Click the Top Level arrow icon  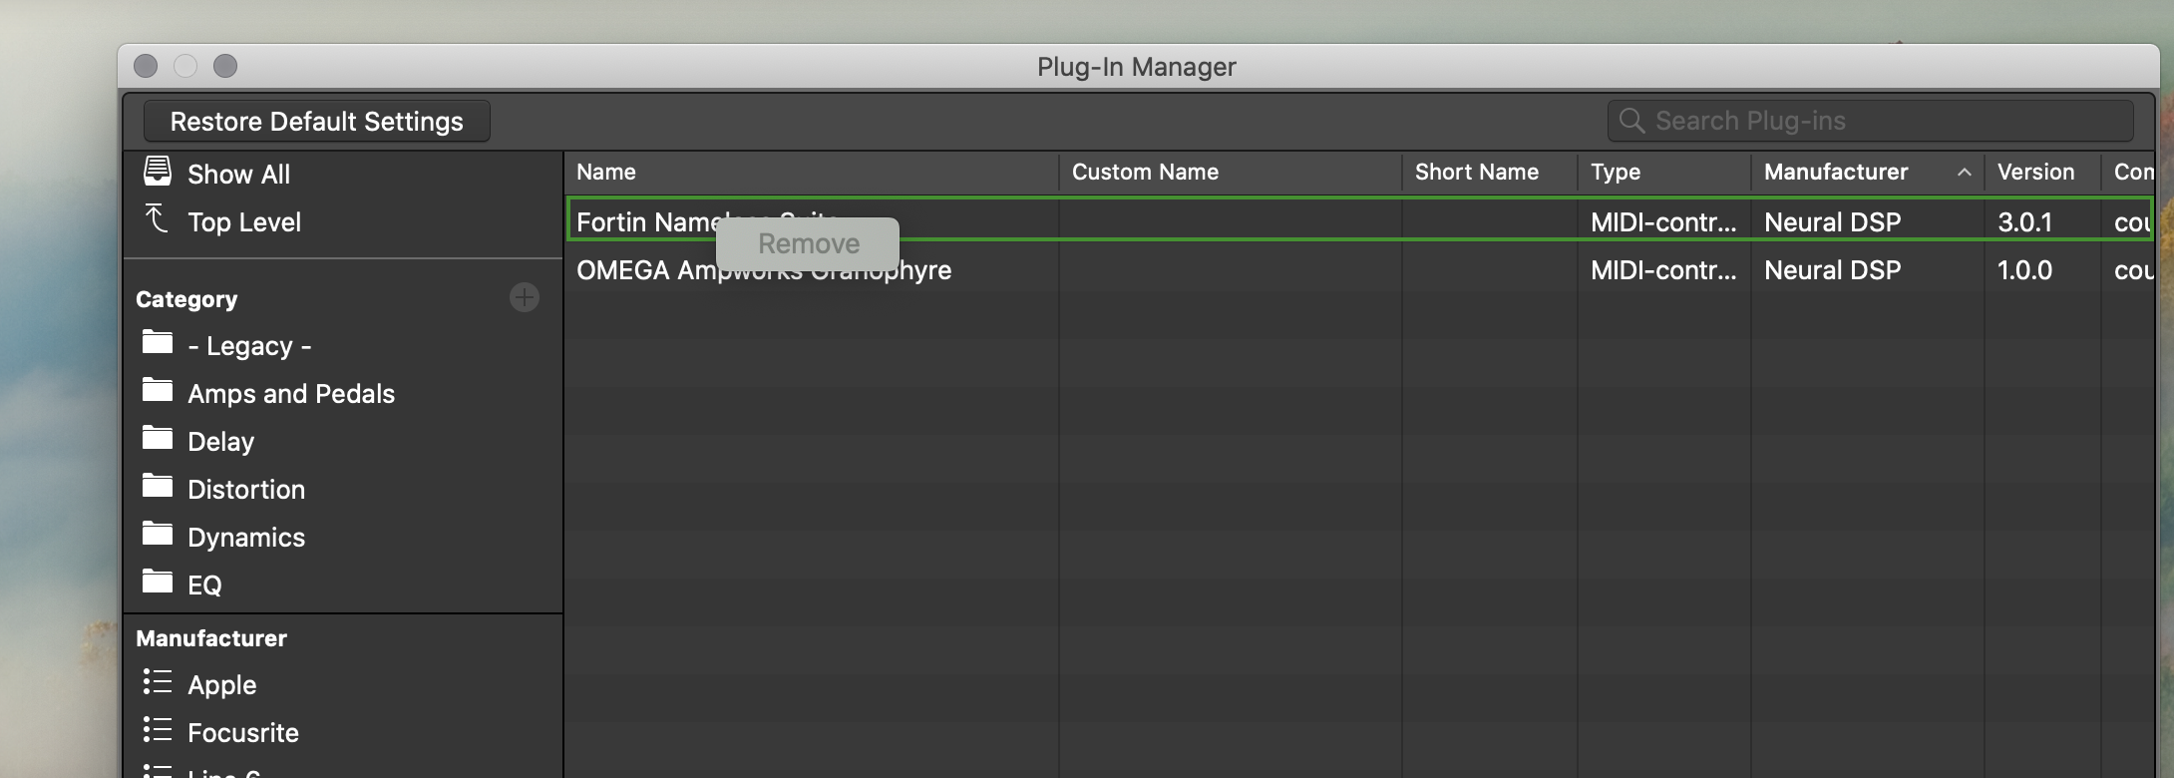(157, 218)
